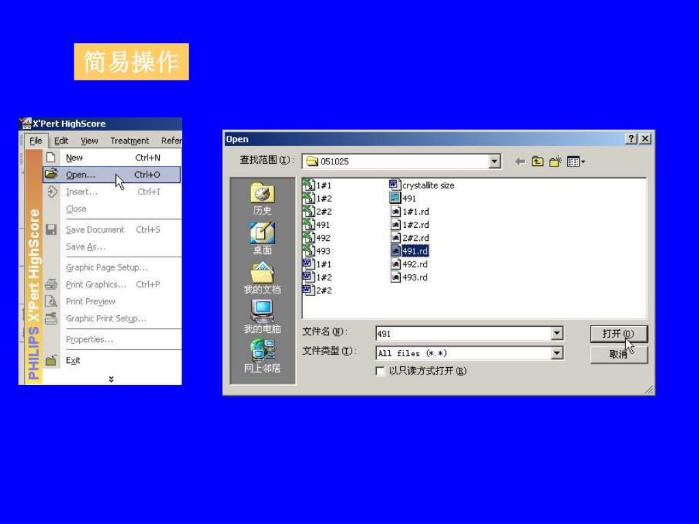Go up one folder level icon

[x=538, y=161]
